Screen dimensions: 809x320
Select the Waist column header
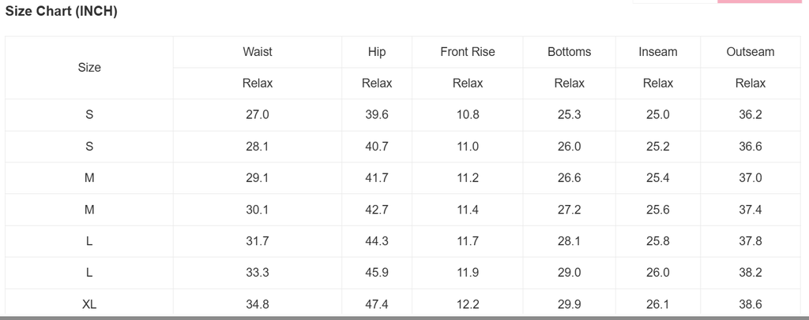[x=258, y=52]
